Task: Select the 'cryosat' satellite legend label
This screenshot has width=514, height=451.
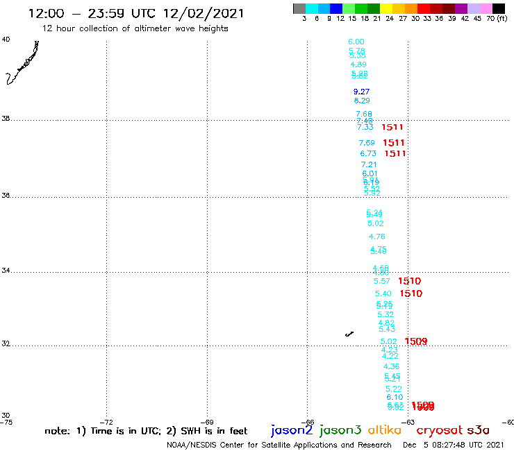Action: coord(440,430)
